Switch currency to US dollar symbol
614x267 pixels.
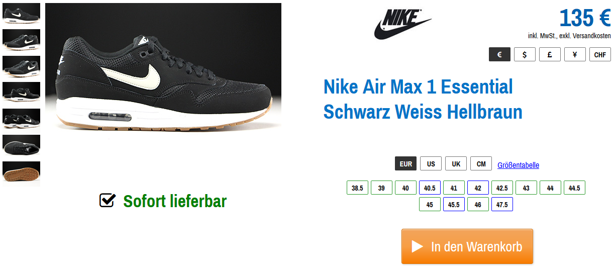525,54
